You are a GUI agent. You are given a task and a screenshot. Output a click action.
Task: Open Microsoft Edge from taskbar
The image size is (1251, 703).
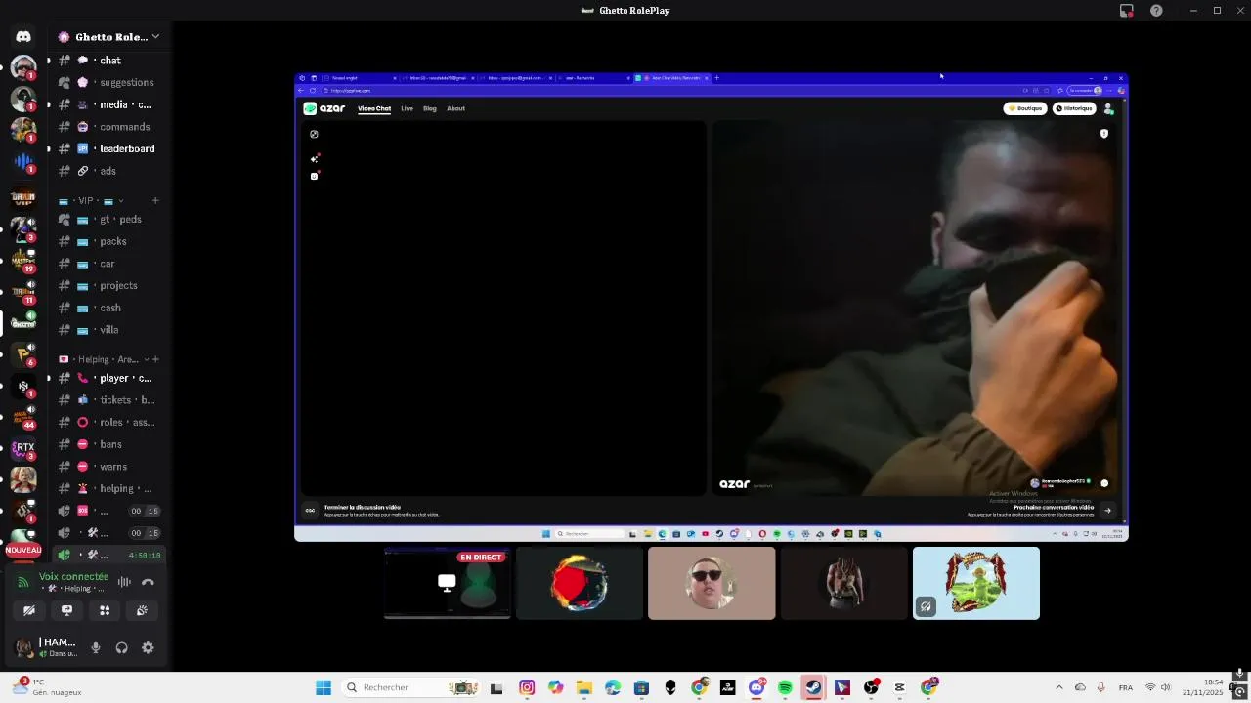pyautogui.click(x=613, y=687)
